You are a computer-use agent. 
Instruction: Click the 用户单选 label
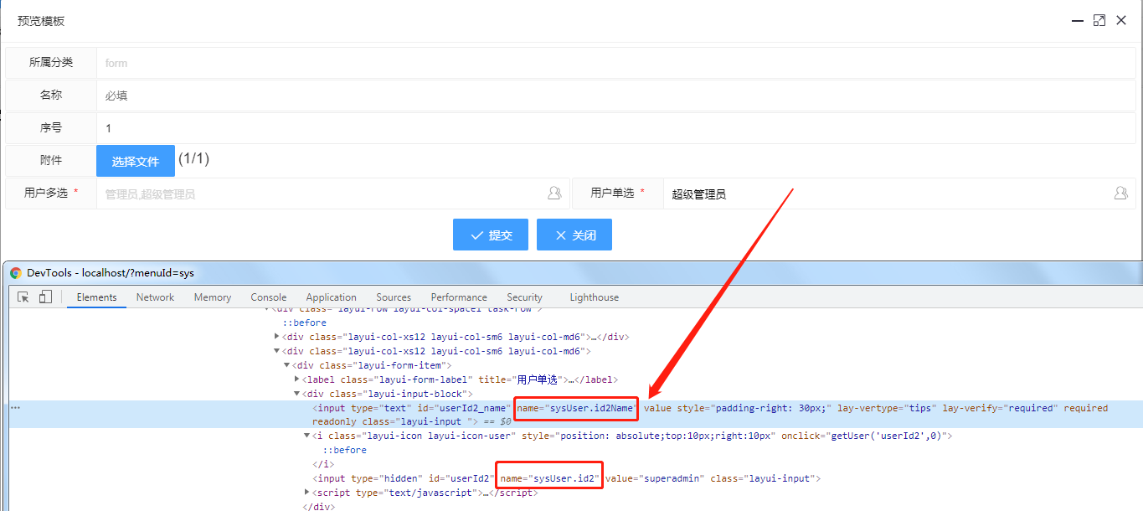pos(612,193)
